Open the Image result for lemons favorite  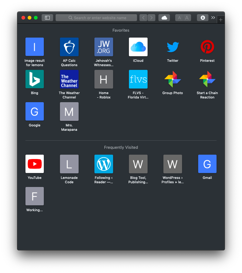[34, 47]
